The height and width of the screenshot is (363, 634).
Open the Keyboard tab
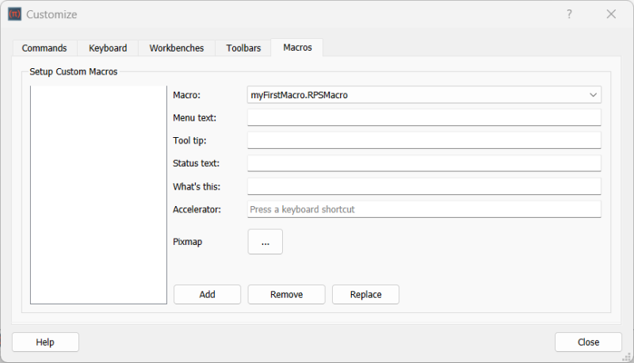(108, 48)
